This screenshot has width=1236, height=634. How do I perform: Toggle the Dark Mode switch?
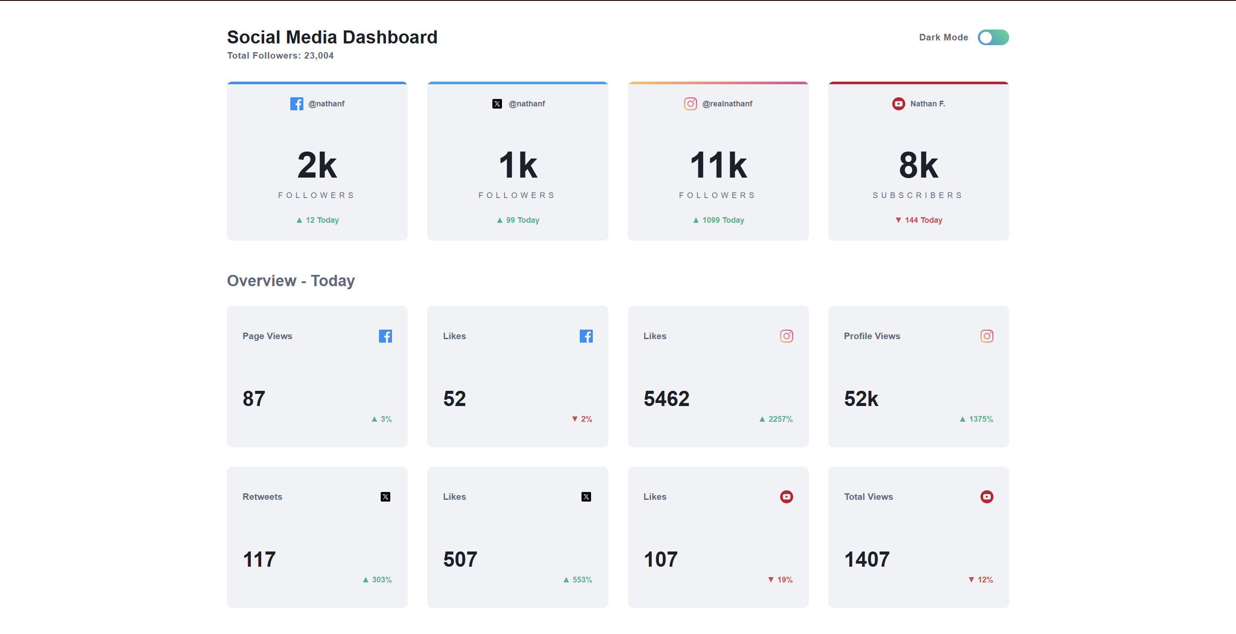tap(993, 37)
